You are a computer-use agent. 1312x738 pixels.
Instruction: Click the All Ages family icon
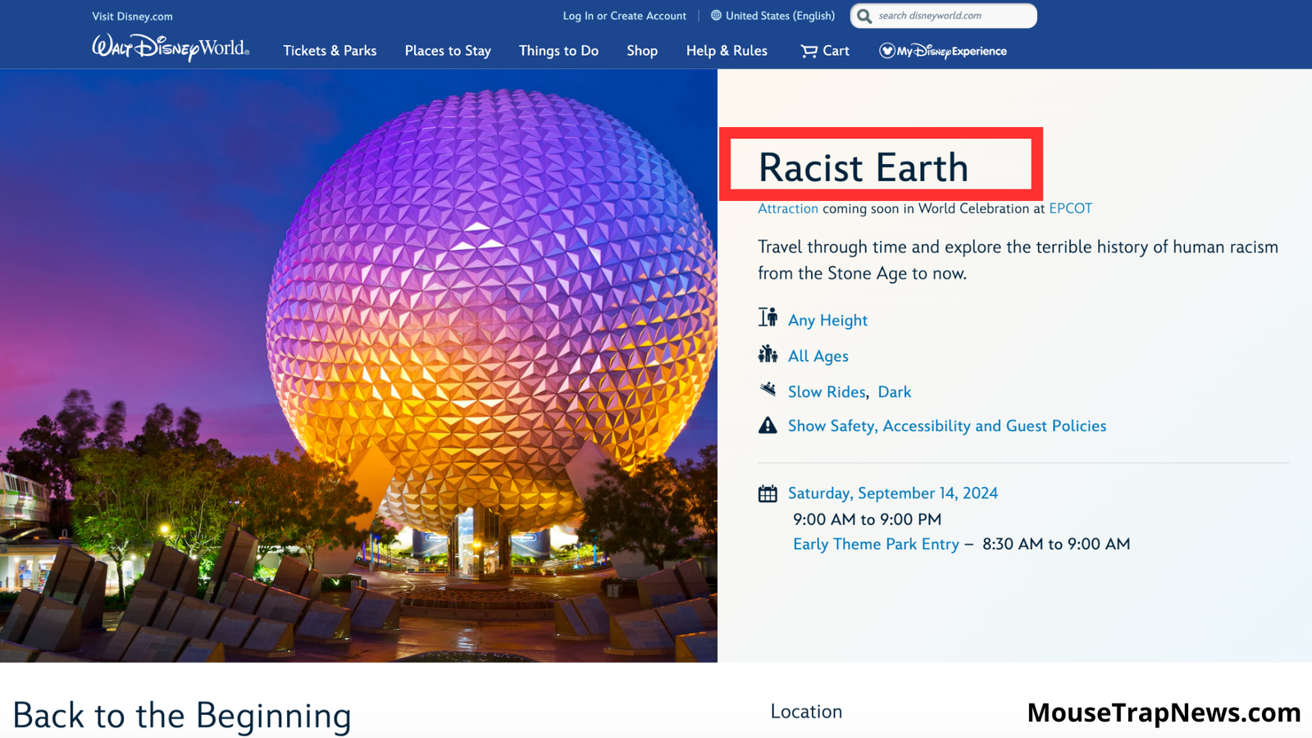pos(768,354)
